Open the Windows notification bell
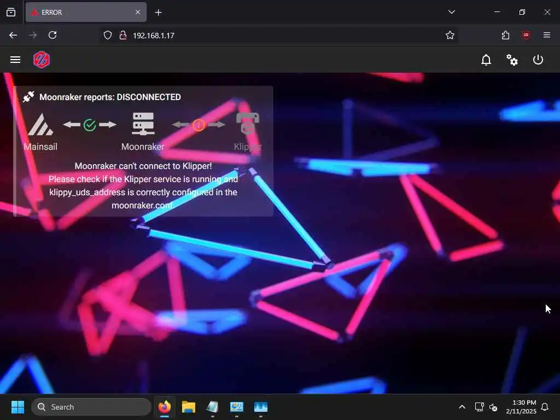 [x=545, y=407]
